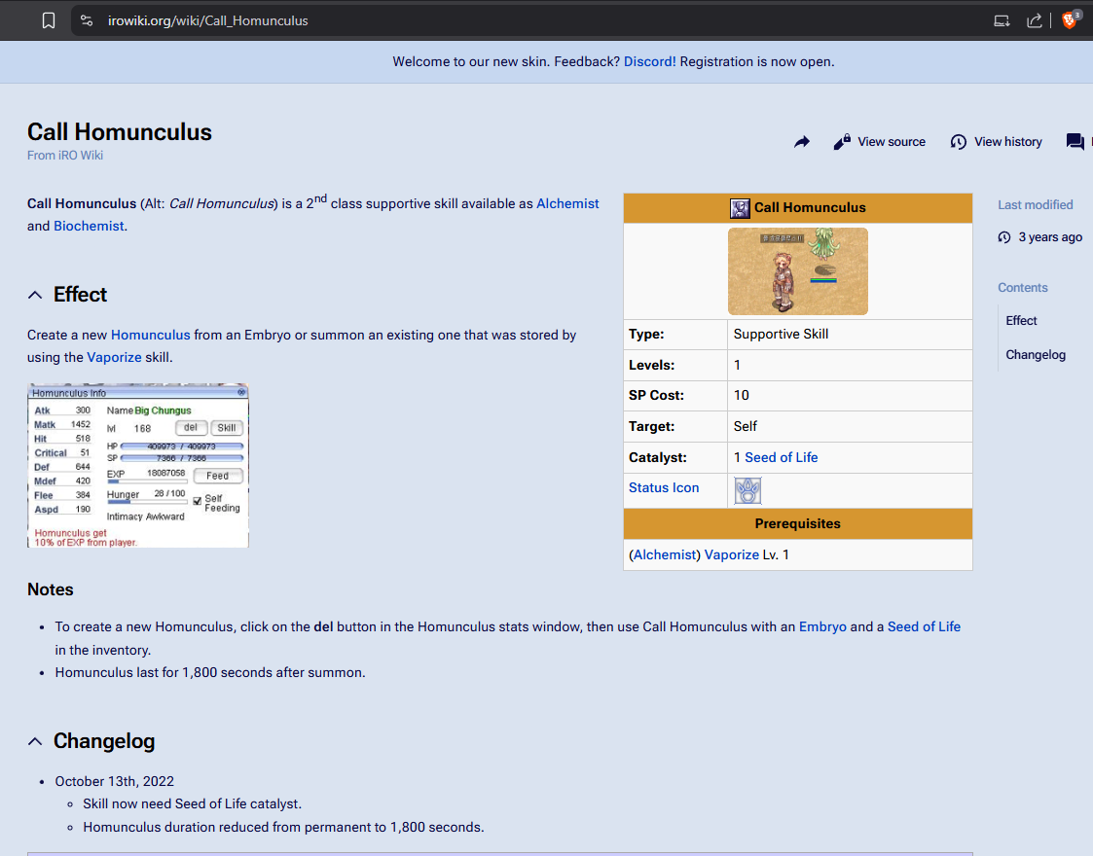Screen dimensions: 1093x856
Task: Jump to Effect in Contents
Action: click(1021, 320)
